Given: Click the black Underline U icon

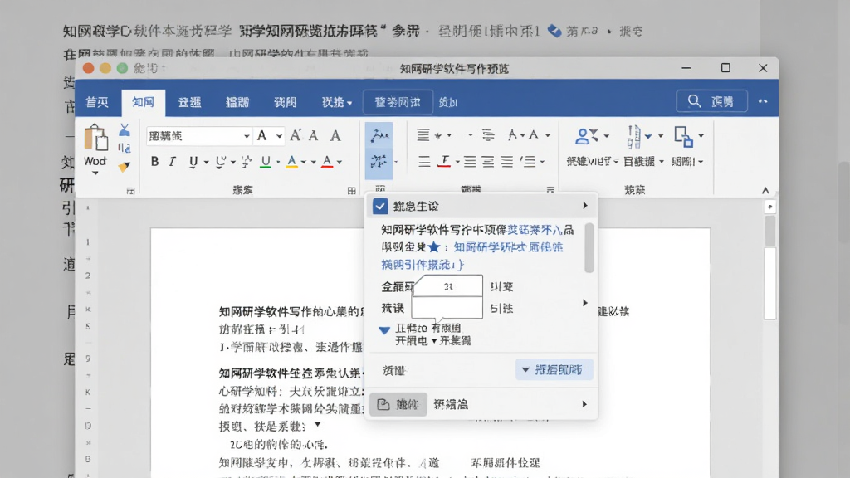Looking at the screenshot, I should (193, 162).
